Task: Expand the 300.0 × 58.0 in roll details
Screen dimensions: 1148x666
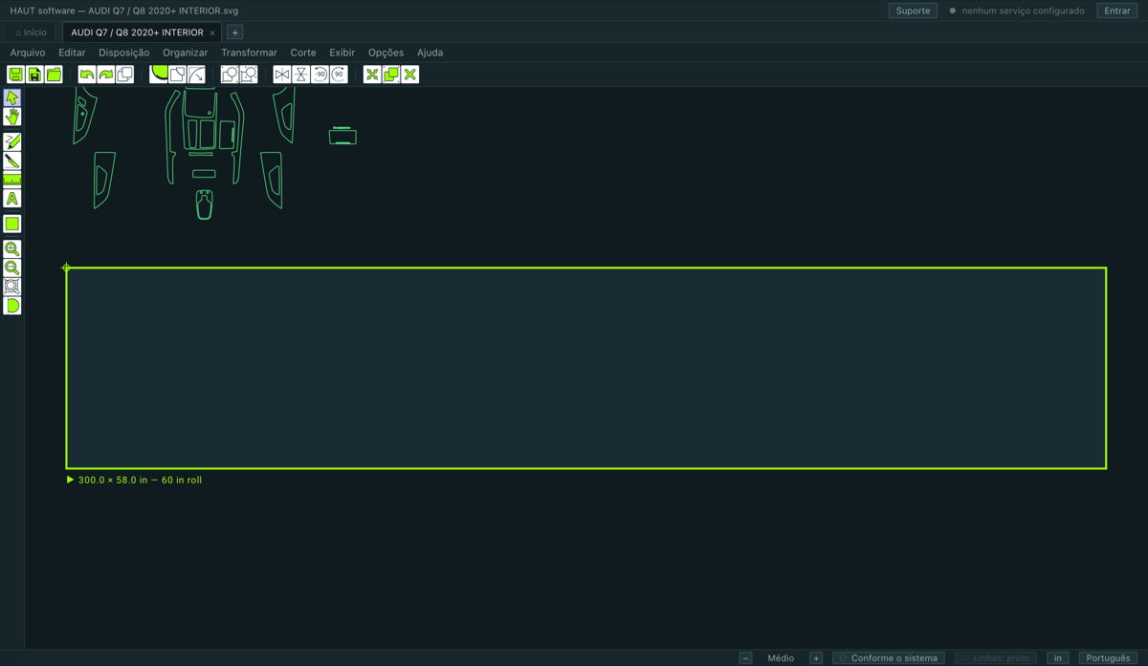Action: pyautogui.click(x=70, y=480)
